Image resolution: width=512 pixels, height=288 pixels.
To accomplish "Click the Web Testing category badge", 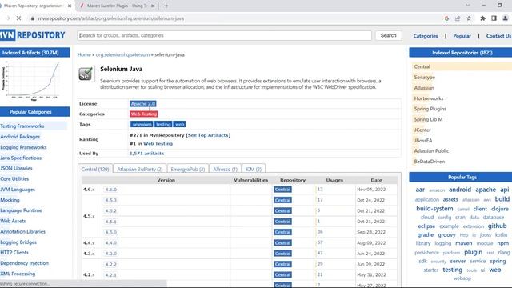I will tap(144, 114).
